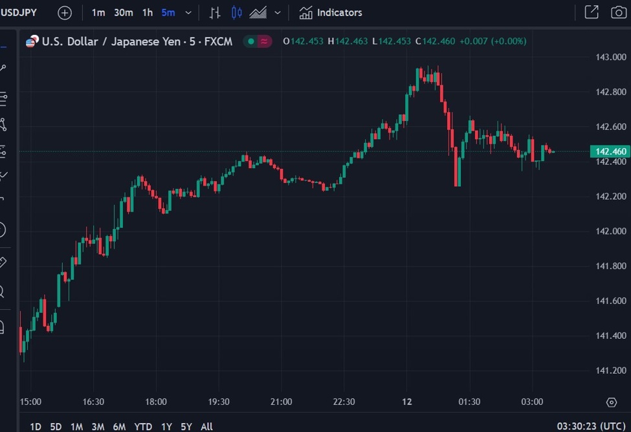This screenshot has height=432, width=631.
Task: Select the trend line drawing tool
Action: pyautogui.click(x=6, y=68)
